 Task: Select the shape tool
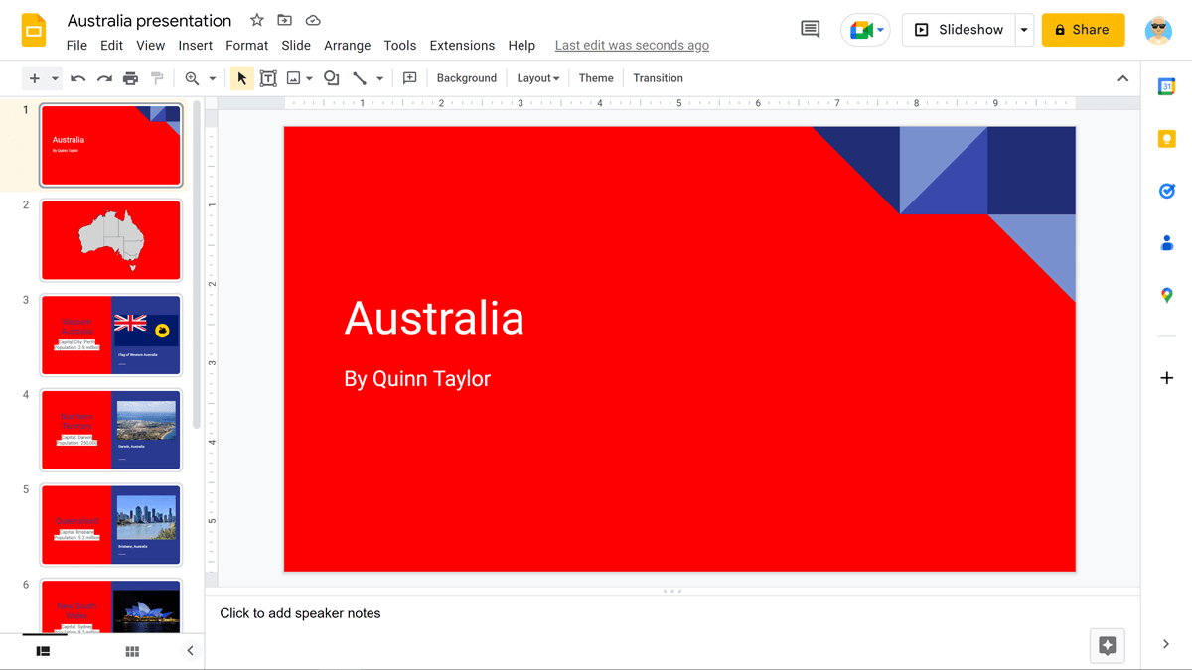331,77
